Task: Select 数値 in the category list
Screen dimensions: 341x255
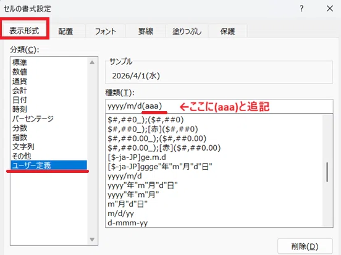Action: point(49,72)
